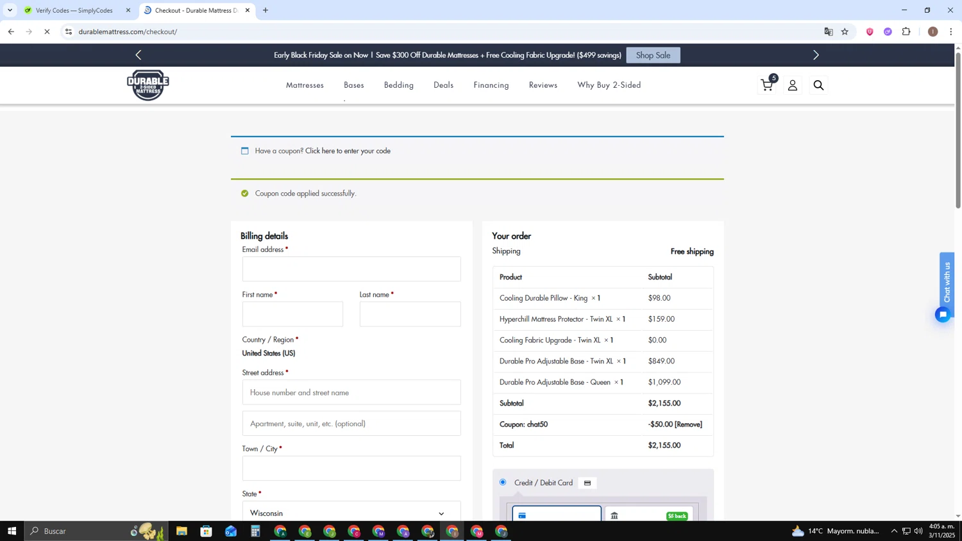
Task: Go back to previous page
Action: pyautogui.click(x=11, y=31)
